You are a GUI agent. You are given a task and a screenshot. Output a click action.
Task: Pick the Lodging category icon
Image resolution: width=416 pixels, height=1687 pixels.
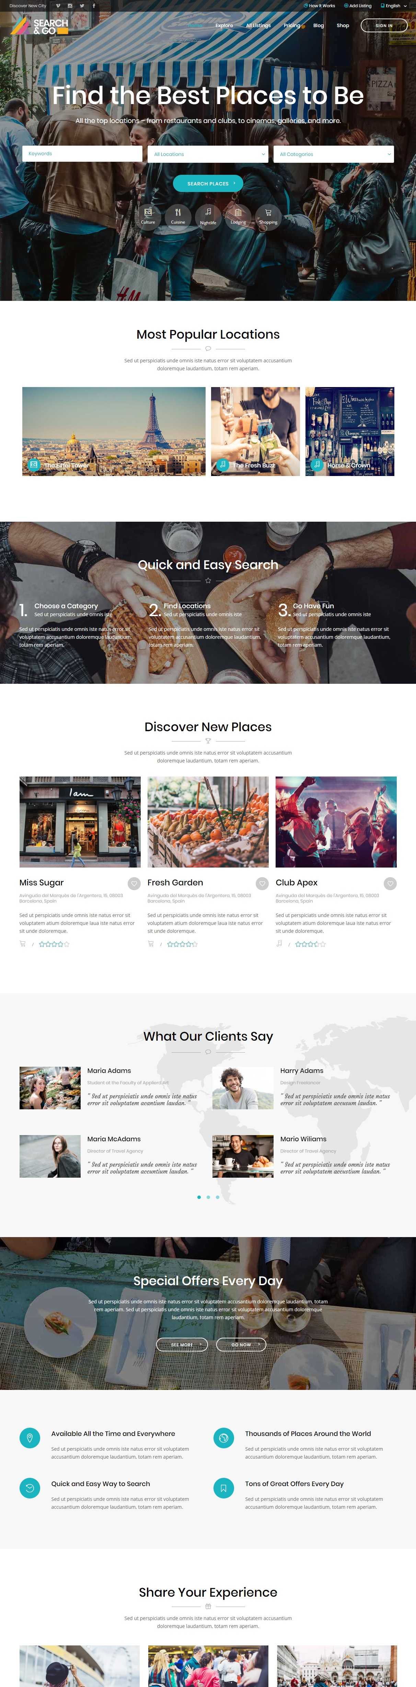238,215
